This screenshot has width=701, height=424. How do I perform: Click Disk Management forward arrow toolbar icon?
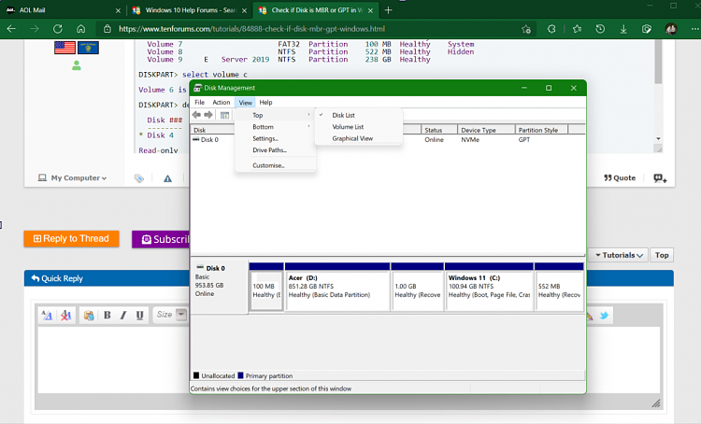pos(208,115)
